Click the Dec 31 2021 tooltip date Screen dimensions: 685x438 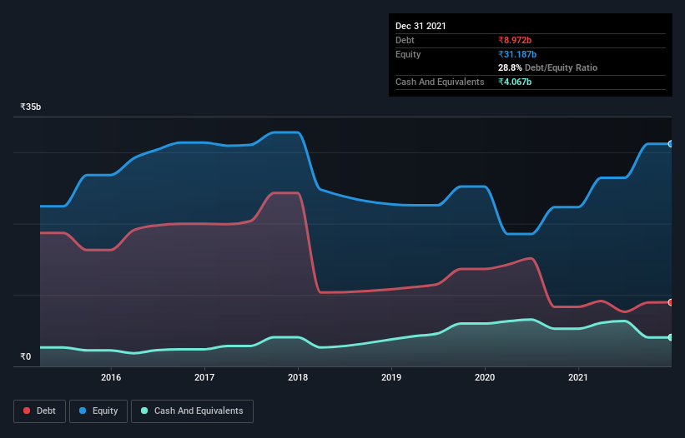point(421,26)
